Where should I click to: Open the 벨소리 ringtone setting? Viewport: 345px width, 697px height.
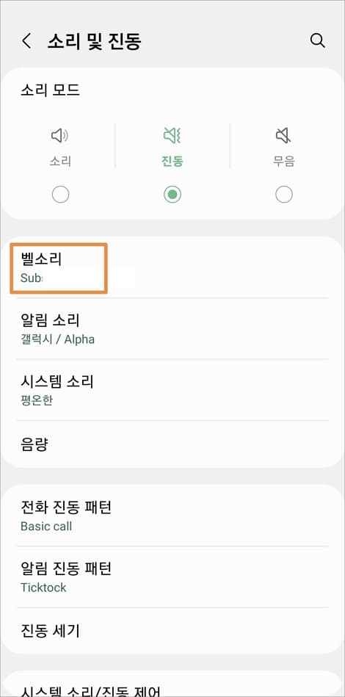pos(172,268)
